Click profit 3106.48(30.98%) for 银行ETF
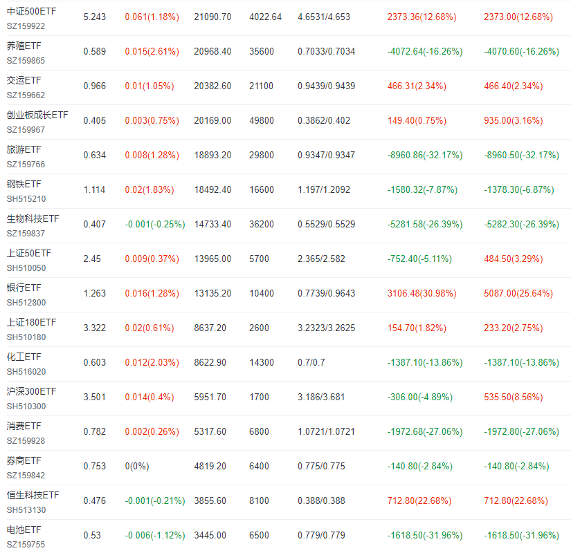Screen dimensions: 571x553 pos(422,294)
